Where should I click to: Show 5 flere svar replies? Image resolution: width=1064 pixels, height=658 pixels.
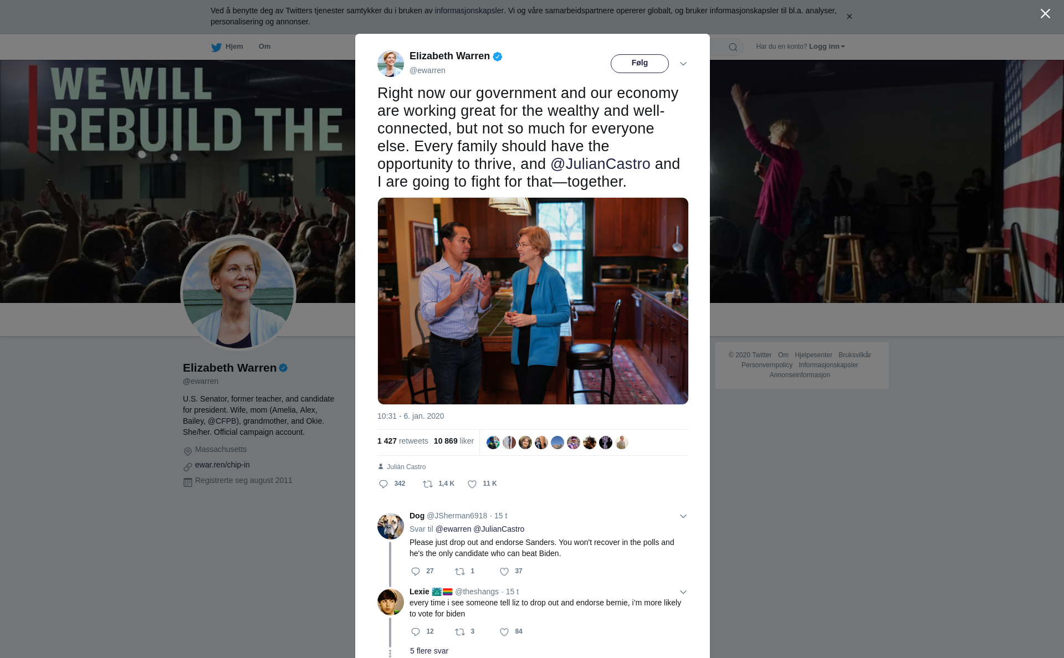[429, 651]
